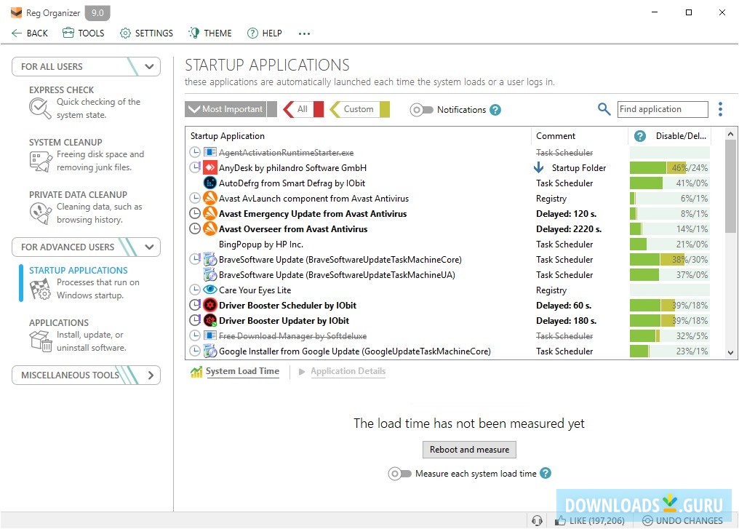Click the Driver Booster Scheduler icon
739x529 pixels.
pyautogui.click(x=209, y=305)
